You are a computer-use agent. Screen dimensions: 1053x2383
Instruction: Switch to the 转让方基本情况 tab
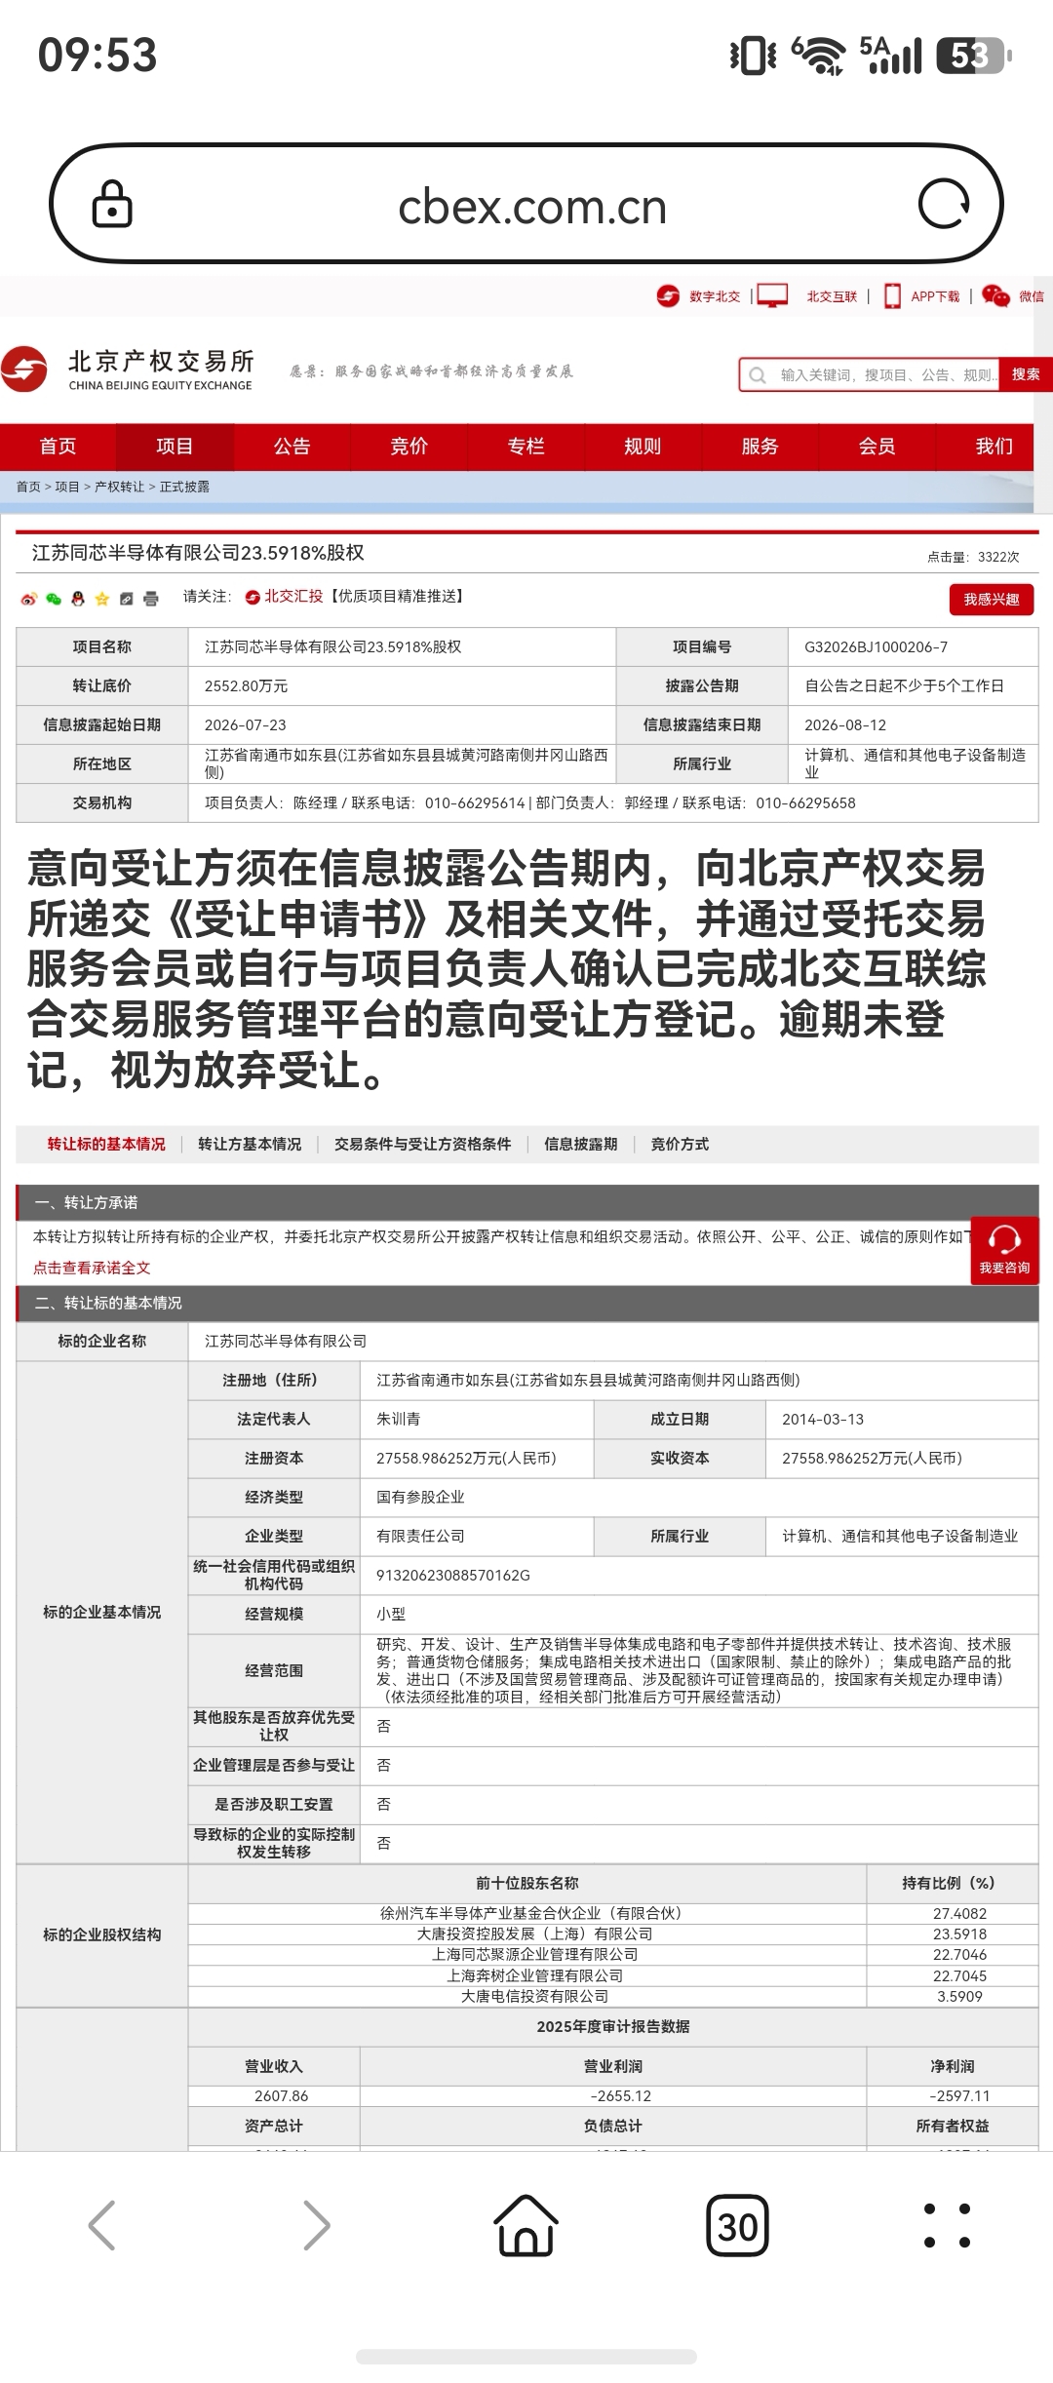(x=250, y=1144)
